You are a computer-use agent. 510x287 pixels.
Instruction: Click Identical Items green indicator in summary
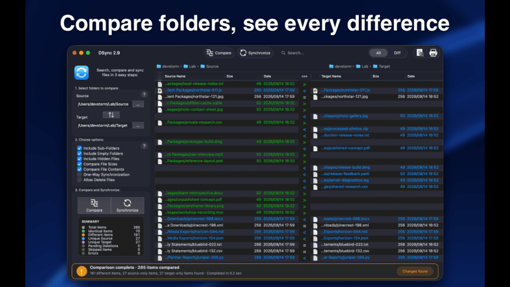83,231
